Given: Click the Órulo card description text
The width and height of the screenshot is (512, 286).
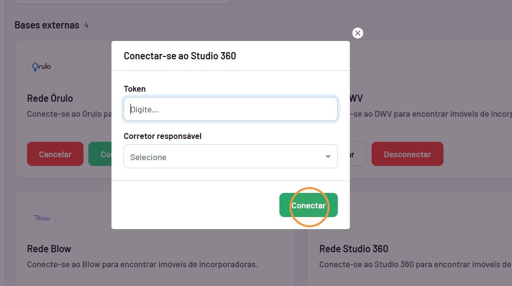Looking at the screenshot, I should 69,114.
